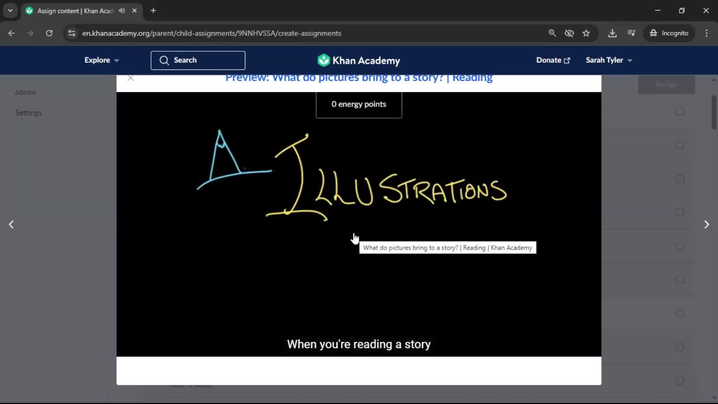718x404 pixels.
Task: Click the subtitle text When you're reading a story
Action: pos(359,344)
